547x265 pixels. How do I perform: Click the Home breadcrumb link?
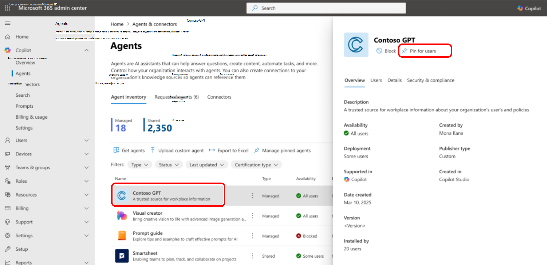(117, 24)
